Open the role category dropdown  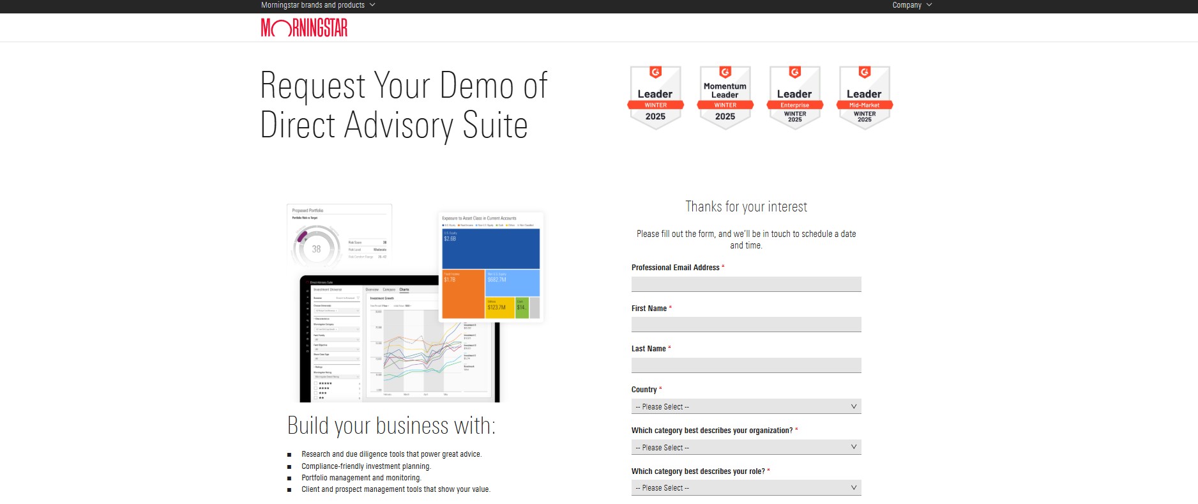(x=746, y=487)
